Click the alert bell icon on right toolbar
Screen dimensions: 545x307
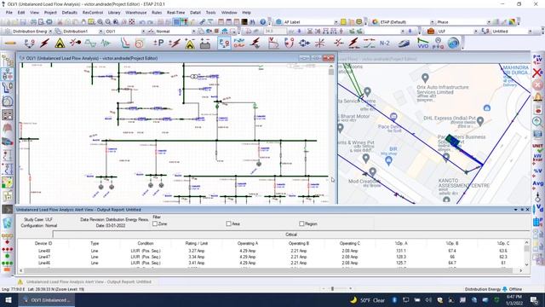pyautogui.click(x=537, y=96)
